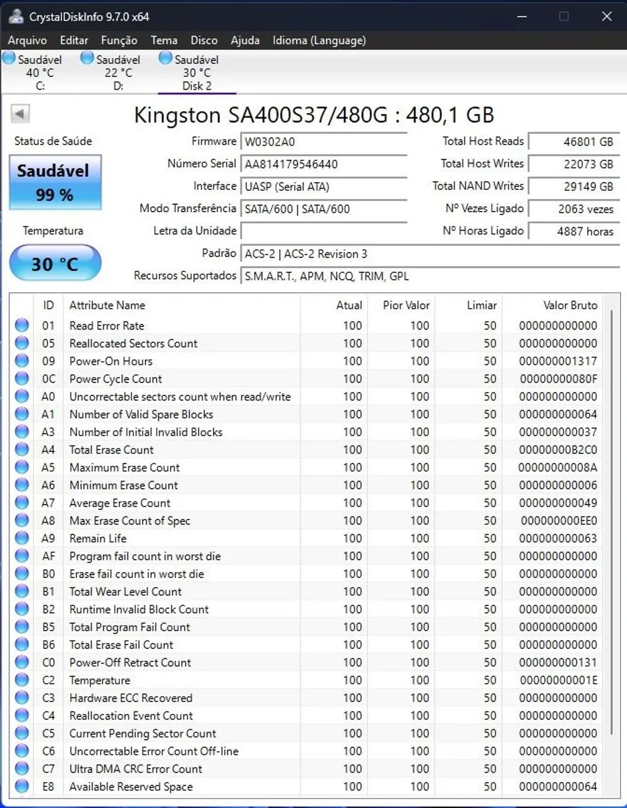
Task: Click the 30 °C temperature button
Action: (x=55, y=263)
